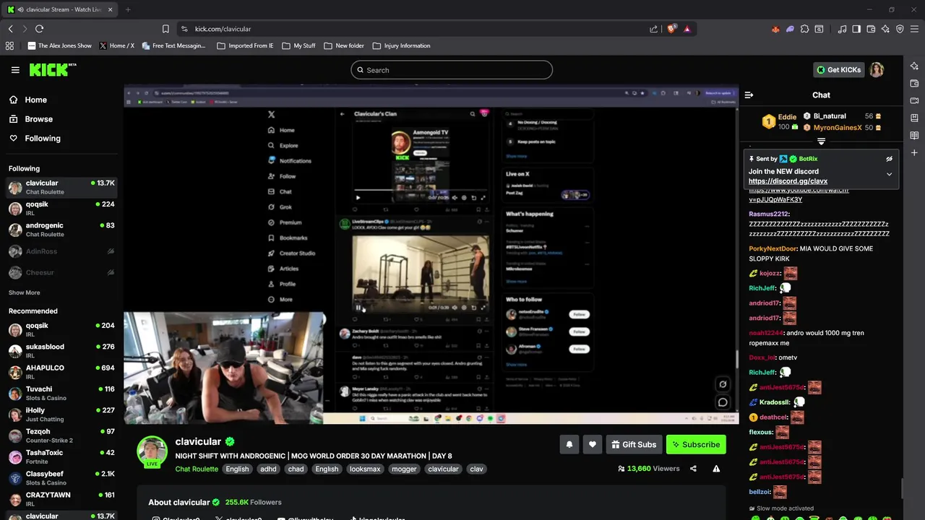Image resolution: width=925 pixels, height=520 pixels.
Task: Open a new browser tab
Action: tap(128, 9)
